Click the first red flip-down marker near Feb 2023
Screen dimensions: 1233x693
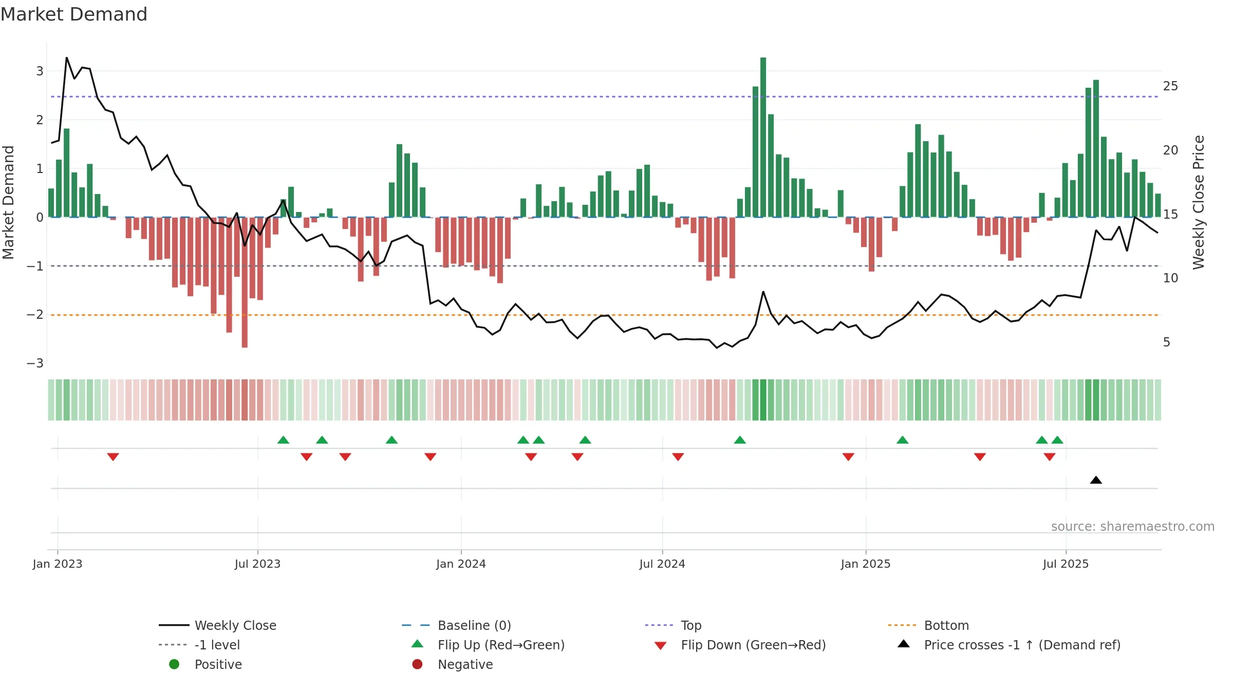pos(113,457)
